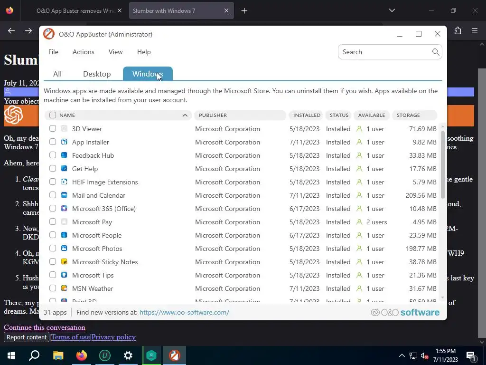Click the Microsoft 365 (Office) icon

(64, 209)
